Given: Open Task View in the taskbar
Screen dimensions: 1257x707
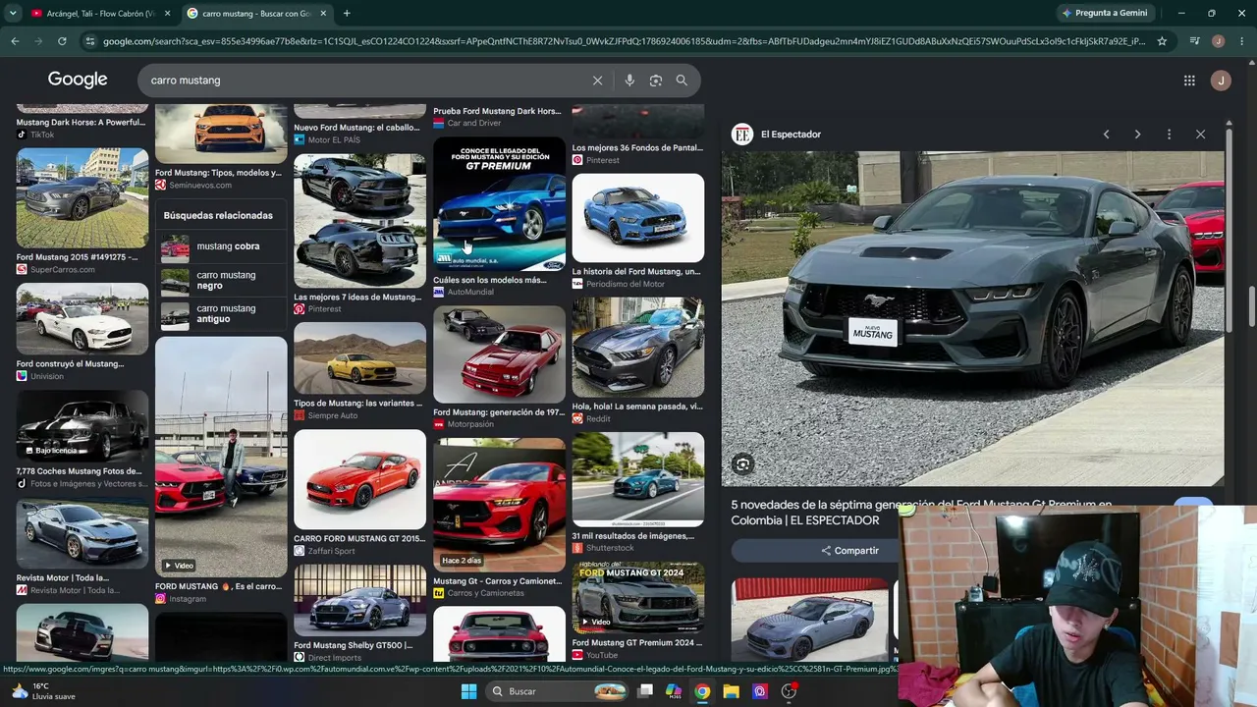Looking at the screenshot, I should pyautogui.click(x=645, y=691).
